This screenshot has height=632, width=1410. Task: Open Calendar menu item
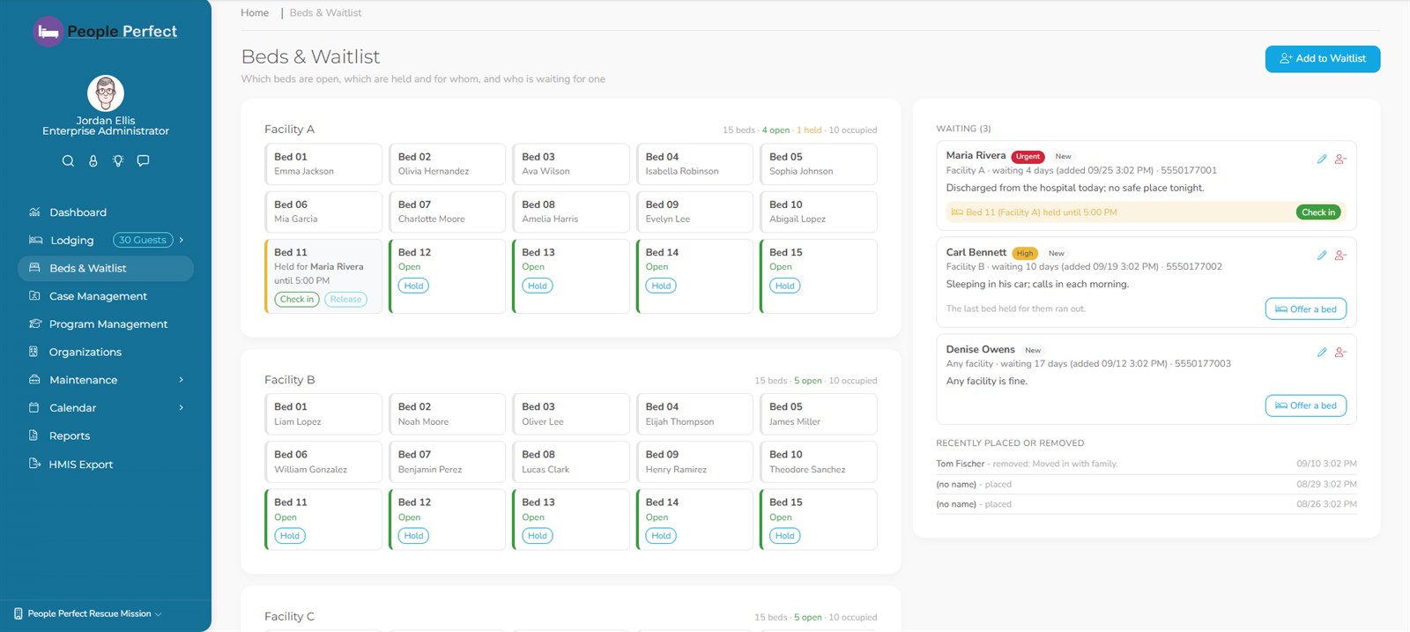(x=106, y=408)
